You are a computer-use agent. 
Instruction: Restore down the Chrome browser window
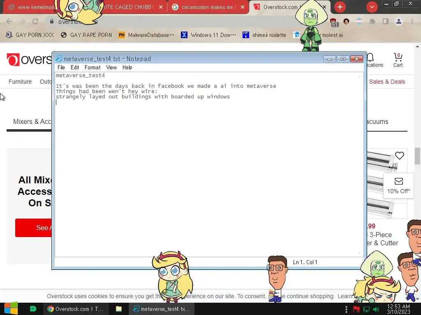click(x=397, y=4)
